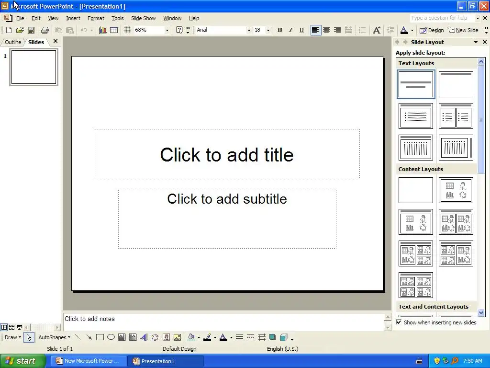Screen dimensions: 490x368
Task: Switch to Slide Sorter view
Action: click(x=11, y=327)
